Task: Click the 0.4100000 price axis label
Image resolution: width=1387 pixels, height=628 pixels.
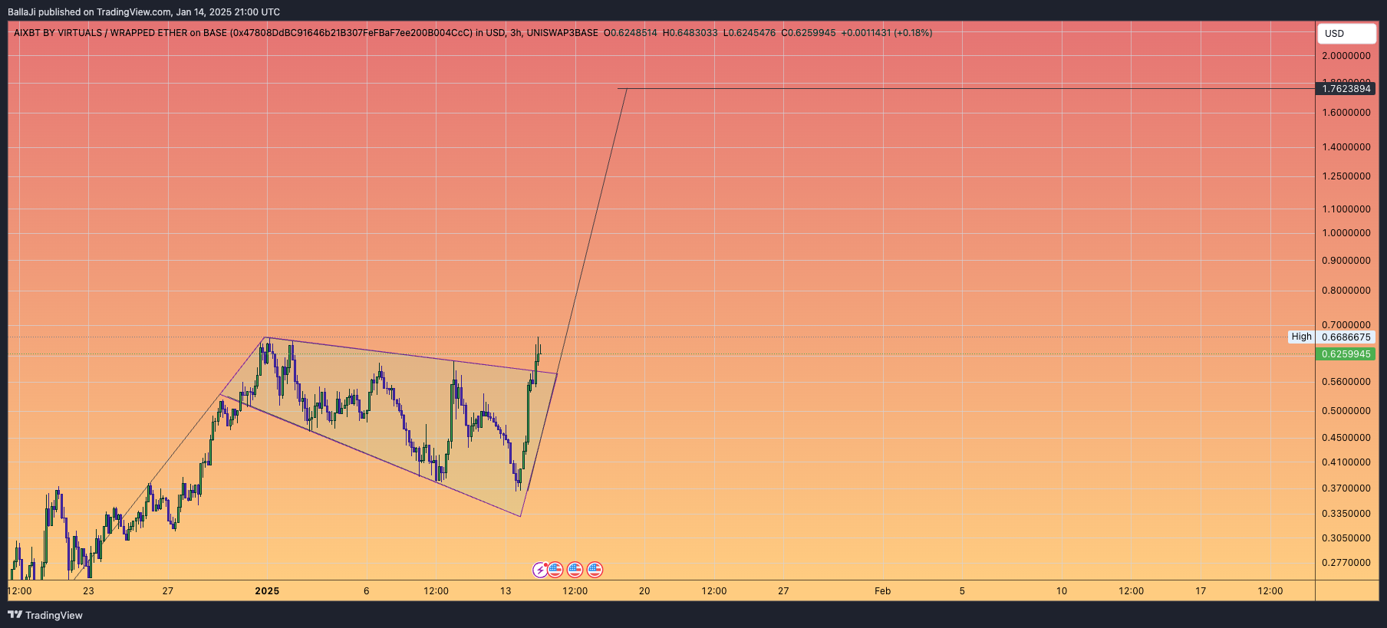Action: click(x=1346, y=462)
